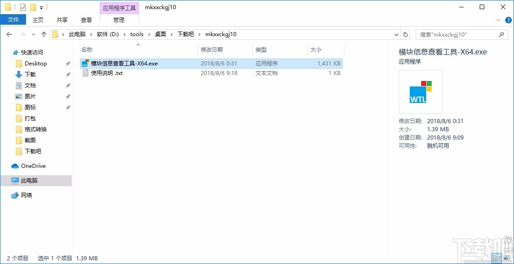
Task: Select the 应用程序工具 contextual tab
Action: (x=119, y=8)
